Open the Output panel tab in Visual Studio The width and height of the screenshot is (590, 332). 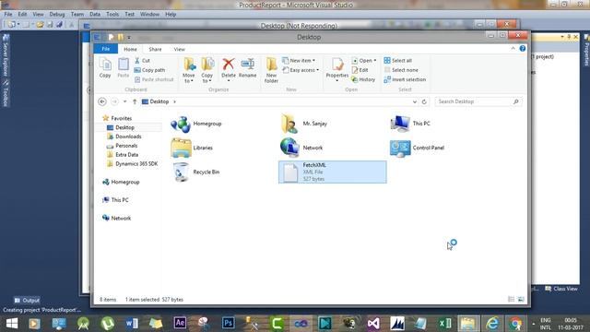27,301
